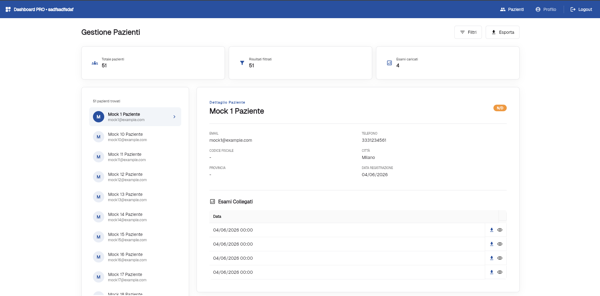Click the '51 pazienti trovati' label

point(106,101)
